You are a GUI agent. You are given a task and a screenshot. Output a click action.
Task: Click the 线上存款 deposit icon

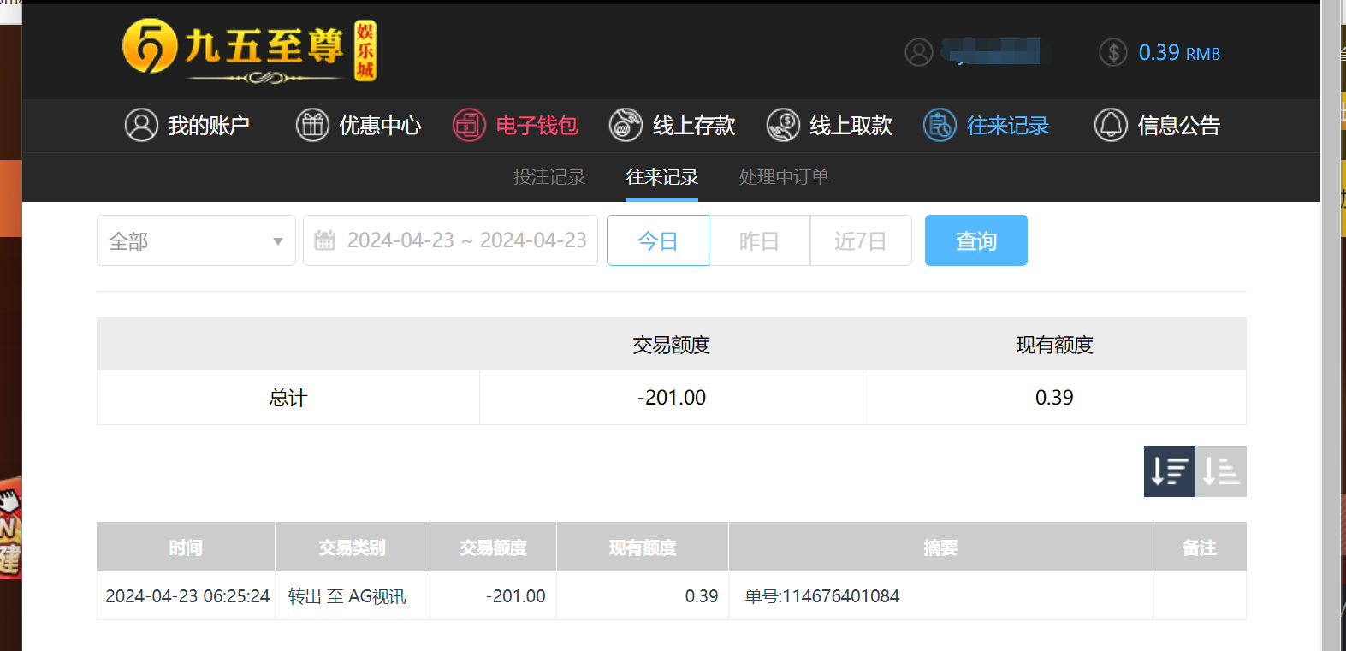point(626,125)
